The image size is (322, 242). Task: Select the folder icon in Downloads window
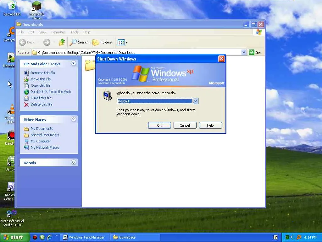[90, 65]
